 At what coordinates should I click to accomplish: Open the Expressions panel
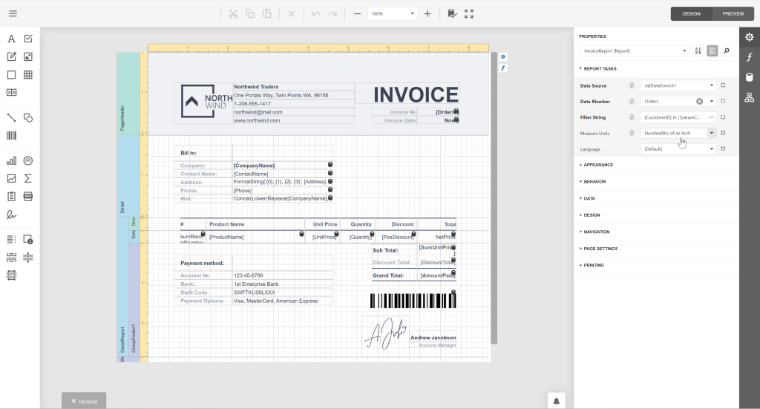pos(750,57)
